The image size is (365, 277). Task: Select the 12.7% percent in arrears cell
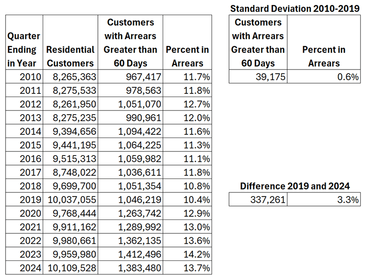[x=188, y=104]
